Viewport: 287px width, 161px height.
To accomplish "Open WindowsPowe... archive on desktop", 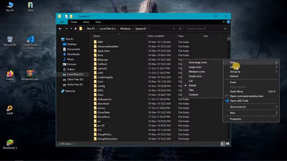I will pyautogui.click(x=30, y=75).
